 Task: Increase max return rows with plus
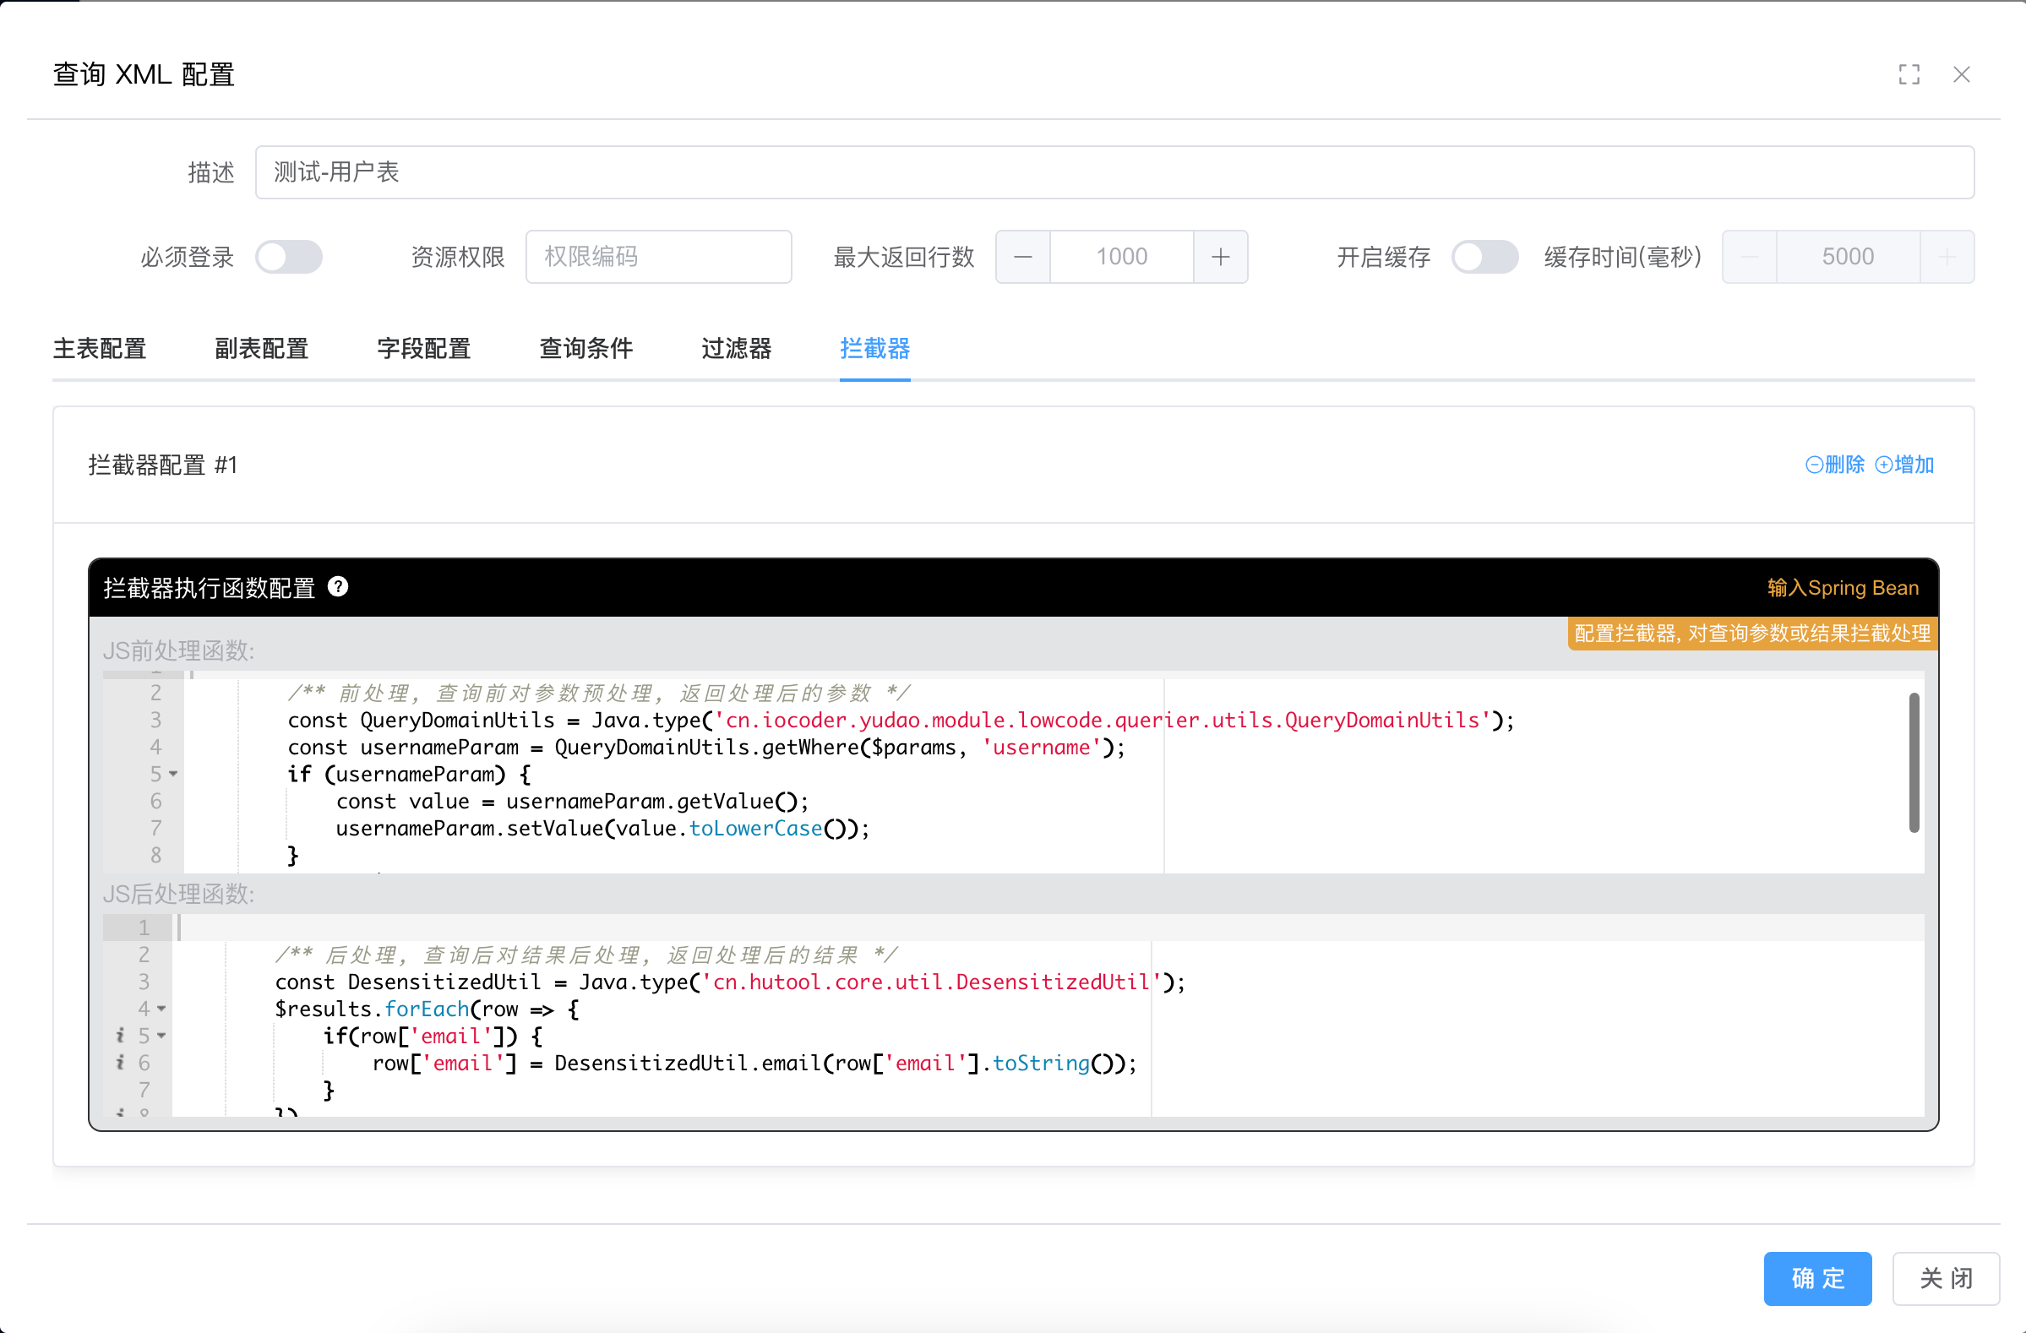1220,257
